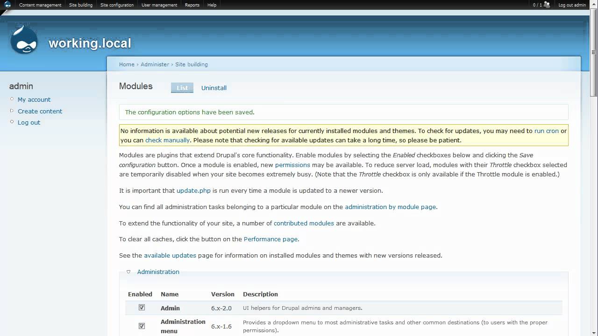This screenshot has width=598, height=336.
Task: Open Site configuration menu
Action: [x=117, y=5]
